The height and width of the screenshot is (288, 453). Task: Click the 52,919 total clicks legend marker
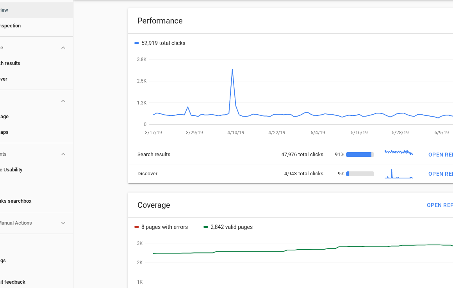(x=137, y=43)
